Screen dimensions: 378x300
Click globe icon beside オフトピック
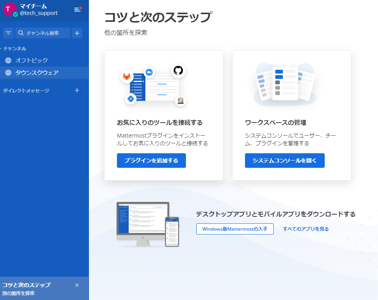click(x=8, y=60)
